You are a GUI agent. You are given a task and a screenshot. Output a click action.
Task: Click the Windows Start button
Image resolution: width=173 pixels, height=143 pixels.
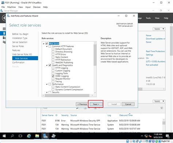4,136
